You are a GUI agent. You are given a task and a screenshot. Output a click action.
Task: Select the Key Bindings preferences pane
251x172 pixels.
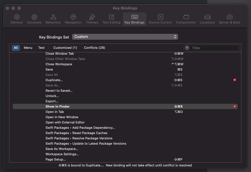point(135,19)
